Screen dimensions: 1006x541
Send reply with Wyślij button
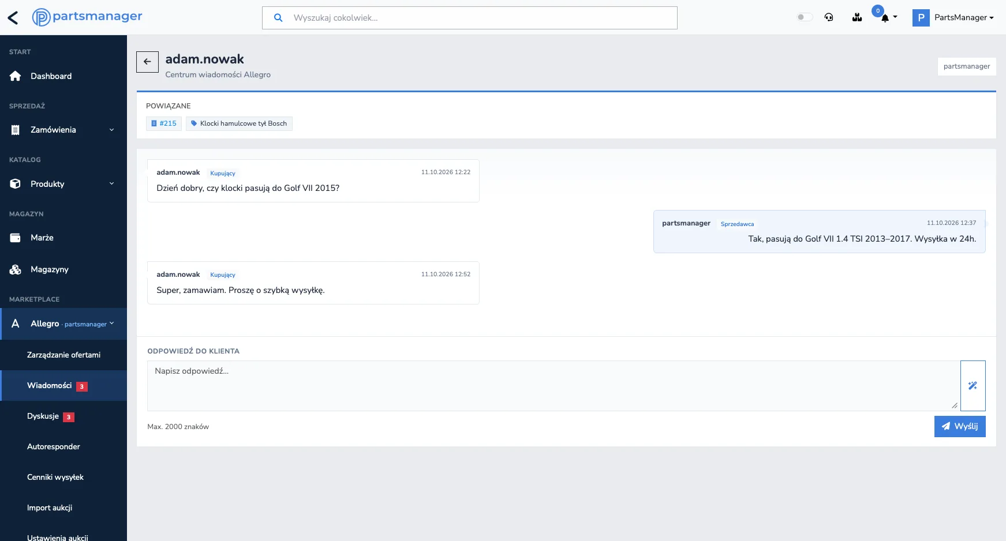(x=960, y=426)
